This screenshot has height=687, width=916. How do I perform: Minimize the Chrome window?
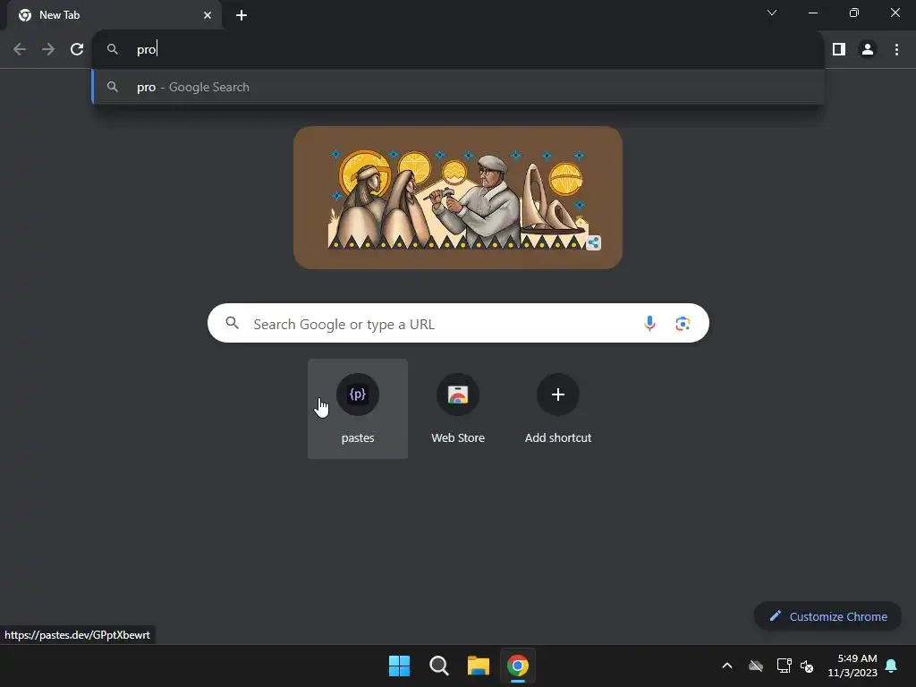coord(812,13)
